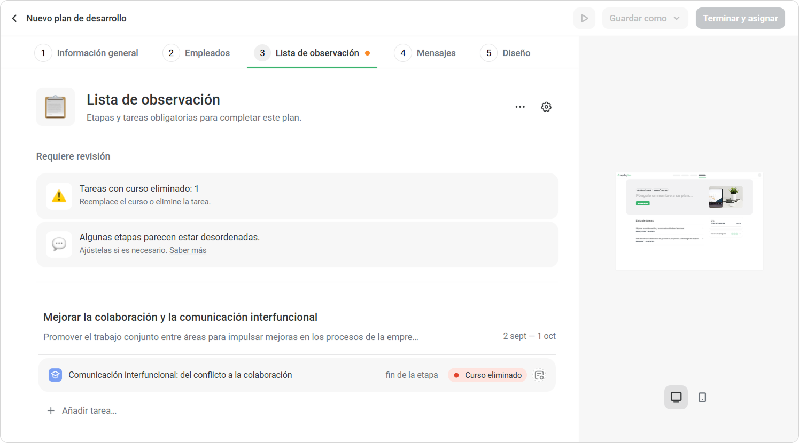
Task: Click Añadir tarea… to add a task
Action: click(82, 410)
